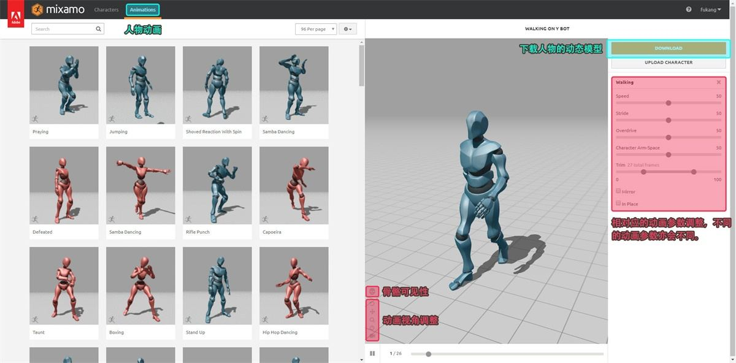Screen dimensions: 736x363
Task: Click running-man icon on Defeated thumbnail
Action: [x=36, y=219]
